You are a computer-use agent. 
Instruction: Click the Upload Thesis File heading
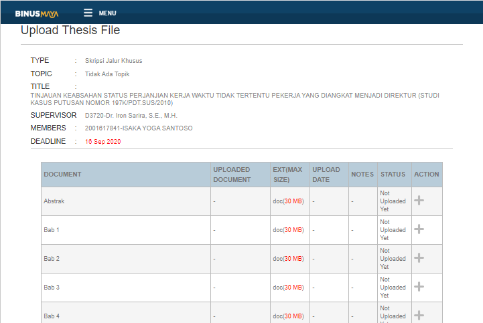(70, 31)
